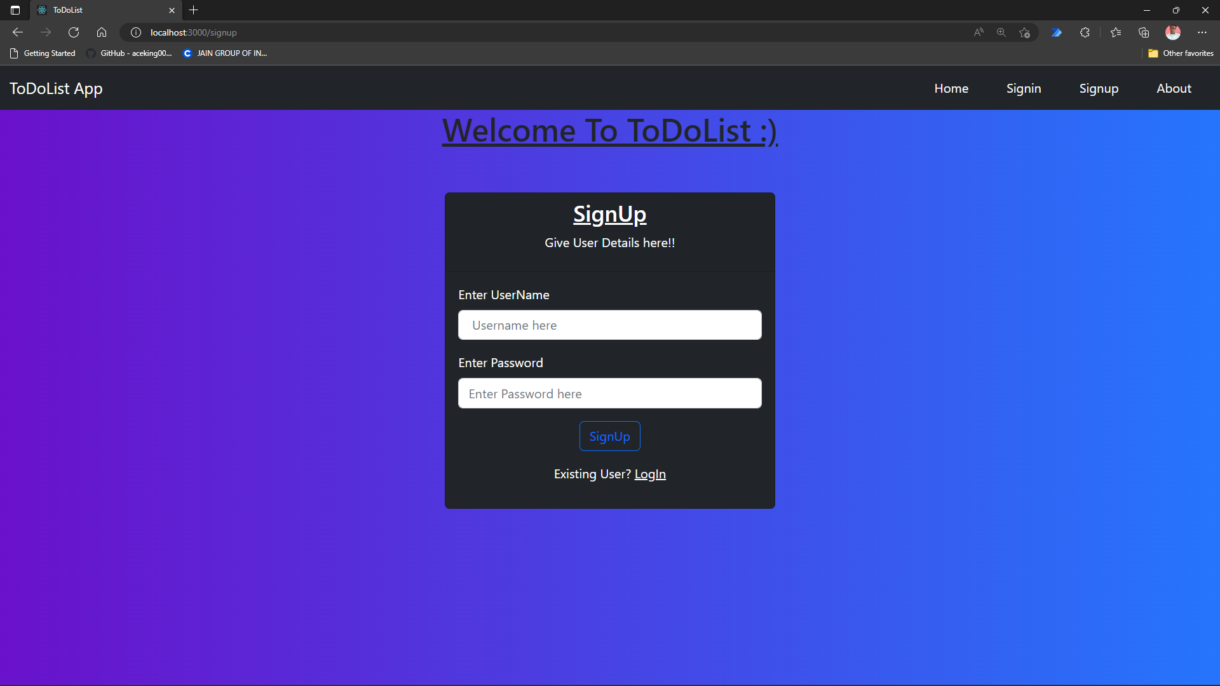Open the tab actions menu icon
Viewport: 1220px width, 686px height.
(x=15, y=10)
